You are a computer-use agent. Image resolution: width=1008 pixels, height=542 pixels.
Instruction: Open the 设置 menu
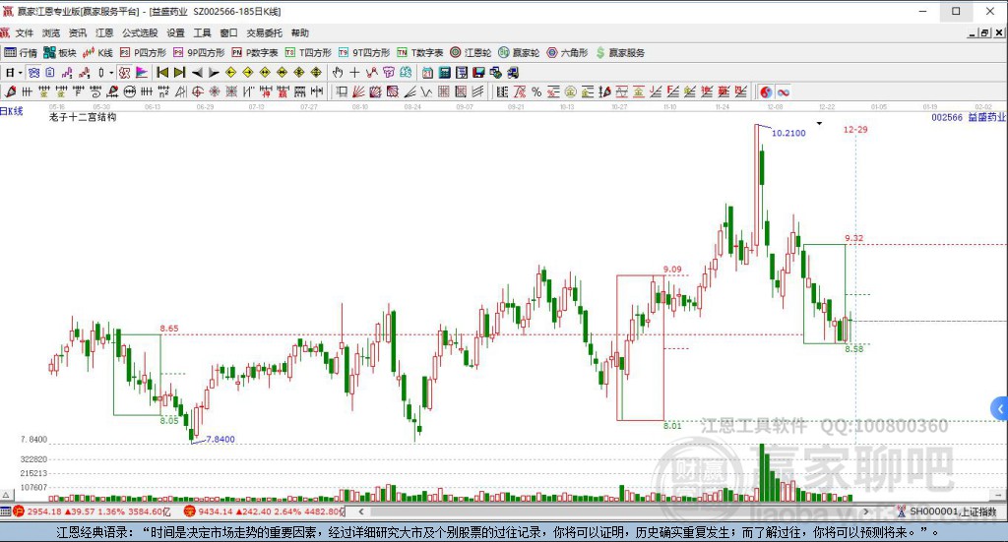175,32
